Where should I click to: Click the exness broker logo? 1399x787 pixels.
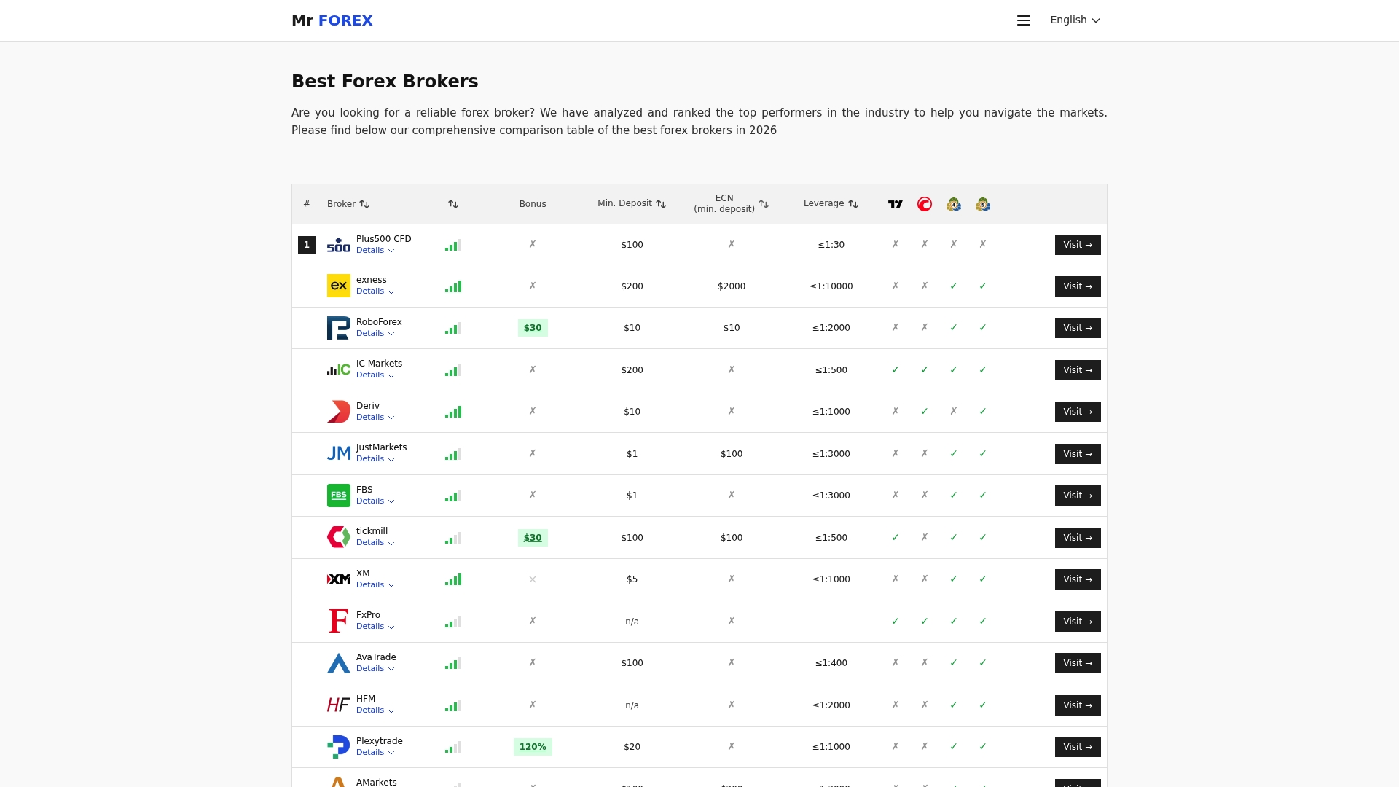click(338, 286)
